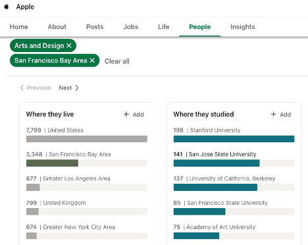Click the Where they live heading

point(50,114)
